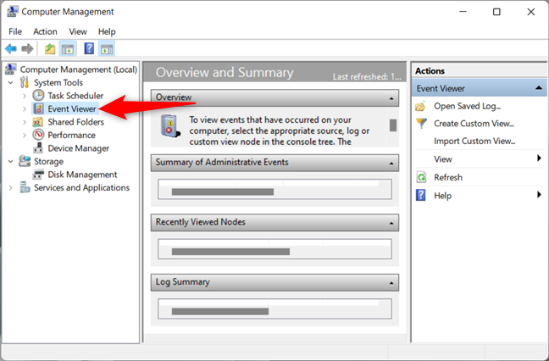Viewport: 549px width, 361px height.
Task: Click the Shared Folders icon
Action: (38, 122)
